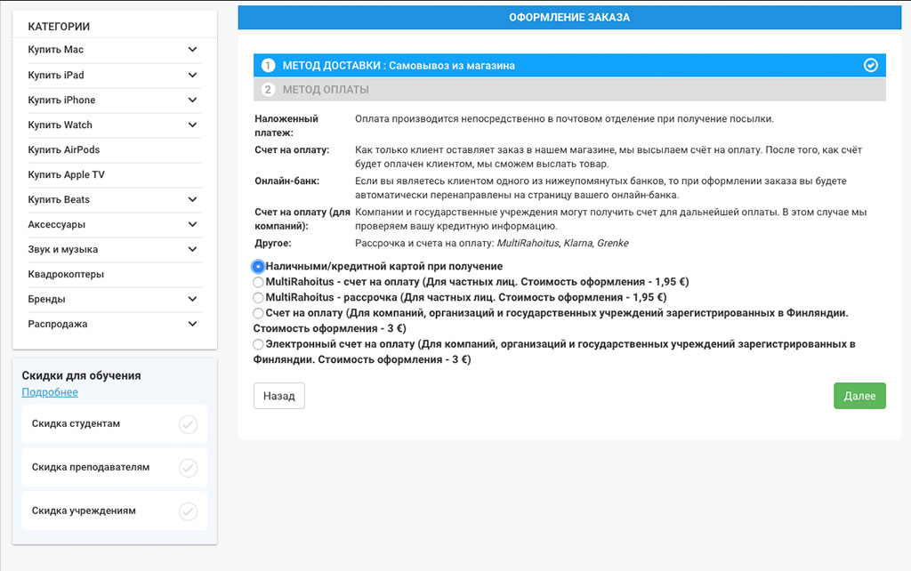Image resolution: width=911 pixels, height=571 pixels.
Task: Click the МЕТОД ДОСТАВКИ step header
Action: click(569, 65)
